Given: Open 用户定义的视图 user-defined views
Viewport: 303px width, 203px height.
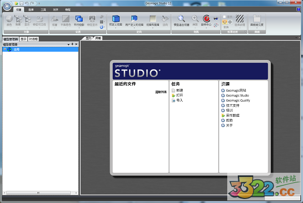Looking at the screenshot, I should point(134,20).
